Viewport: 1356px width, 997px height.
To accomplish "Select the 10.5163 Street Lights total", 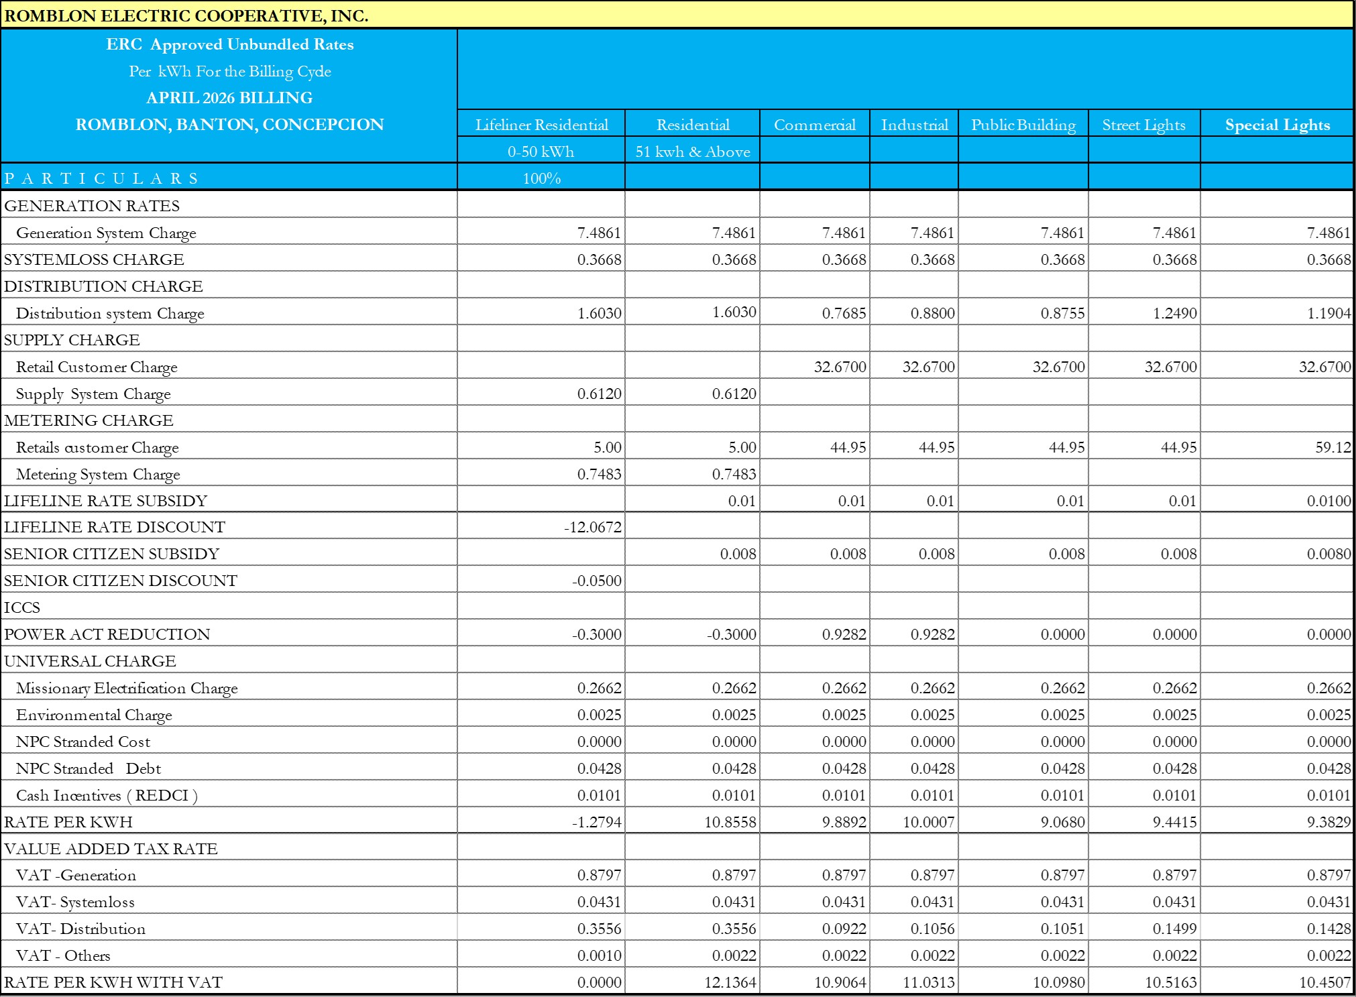I will coord(1171,982).
